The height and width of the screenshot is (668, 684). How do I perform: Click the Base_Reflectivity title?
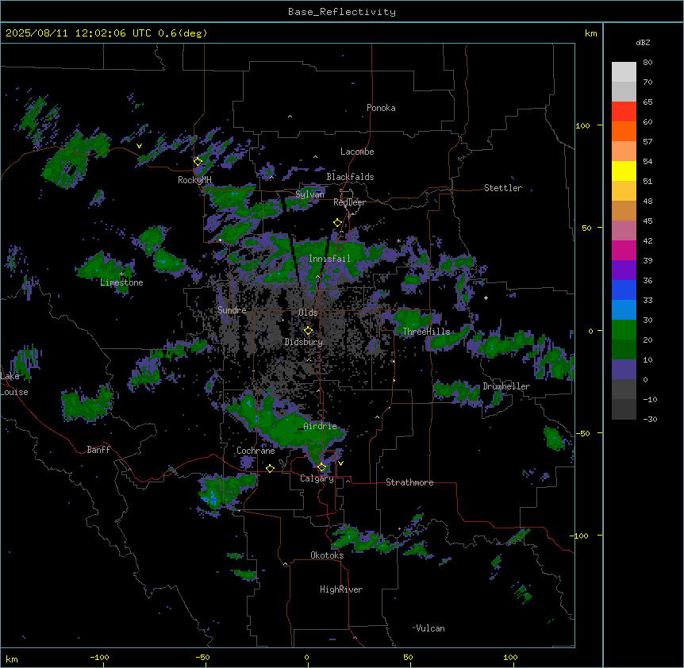pyautogui.click(x=342, y=12)
